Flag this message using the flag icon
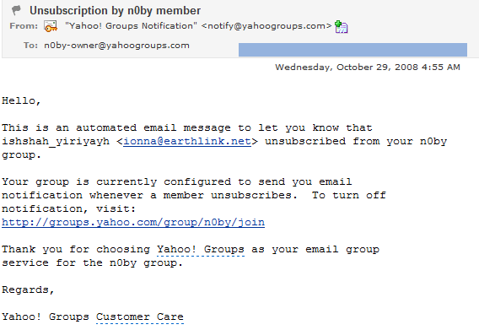 coord(16,10)
